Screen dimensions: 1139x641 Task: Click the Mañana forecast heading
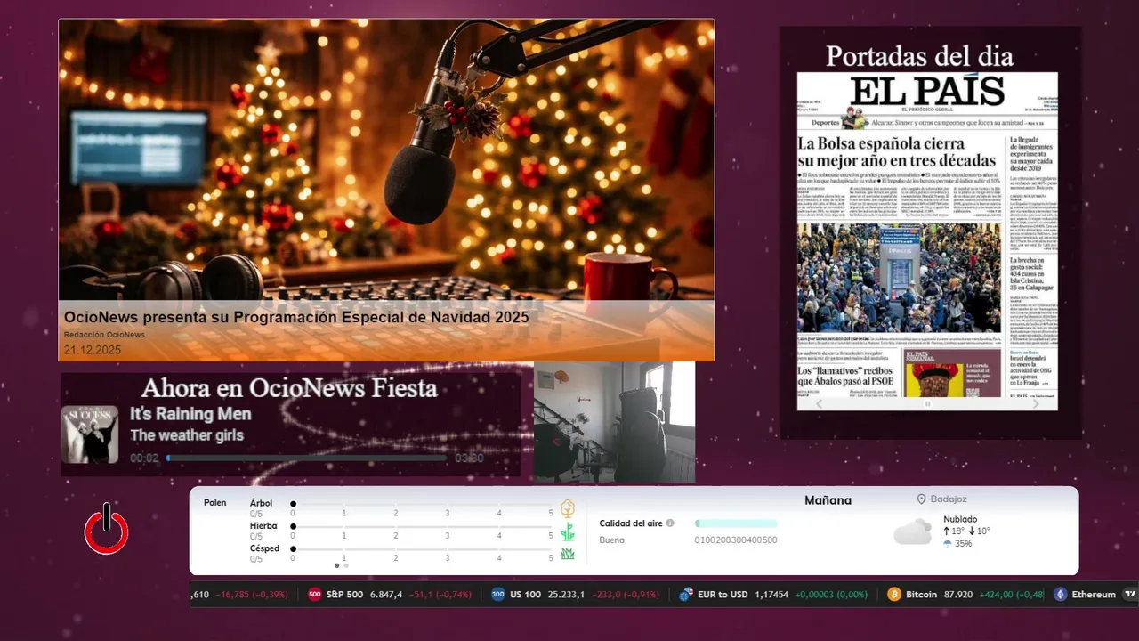pos(828,500)
